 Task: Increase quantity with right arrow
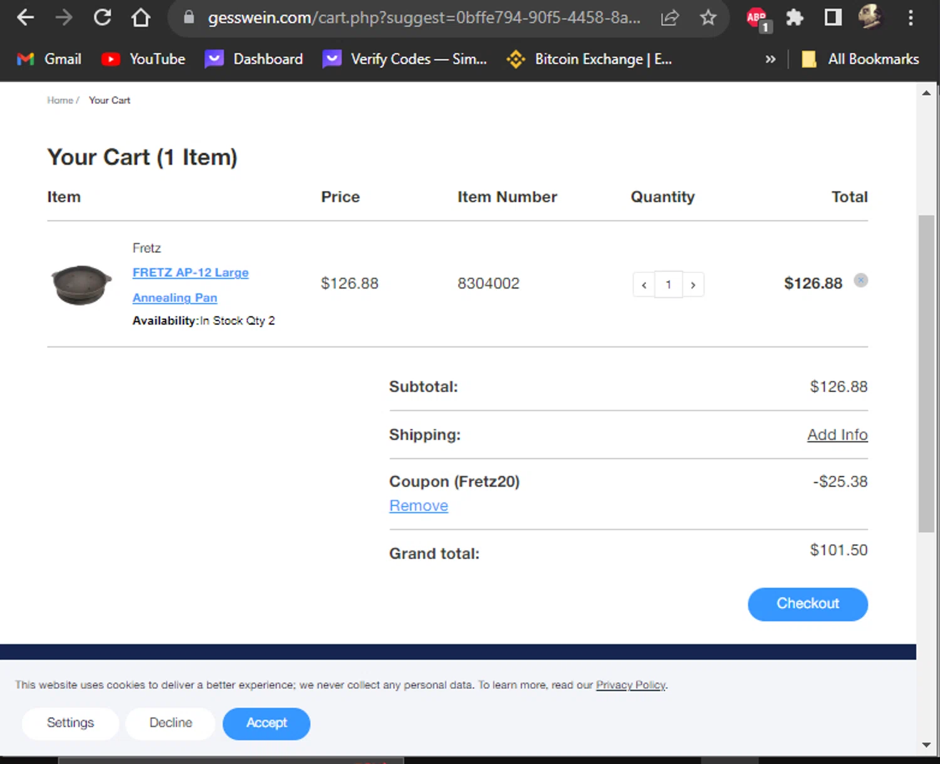[693, 285]
